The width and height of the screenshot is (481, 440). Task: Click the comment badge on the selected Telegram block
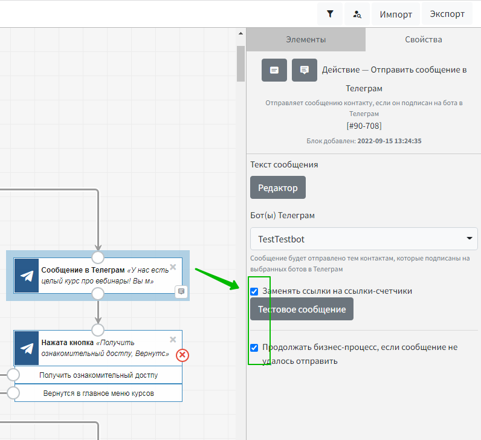181,292
